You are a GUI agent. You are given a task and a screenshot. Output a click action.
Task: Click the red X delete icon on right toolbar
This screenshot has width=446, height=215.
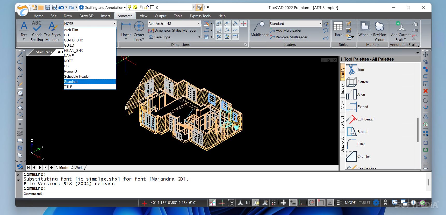pos(426,91)
